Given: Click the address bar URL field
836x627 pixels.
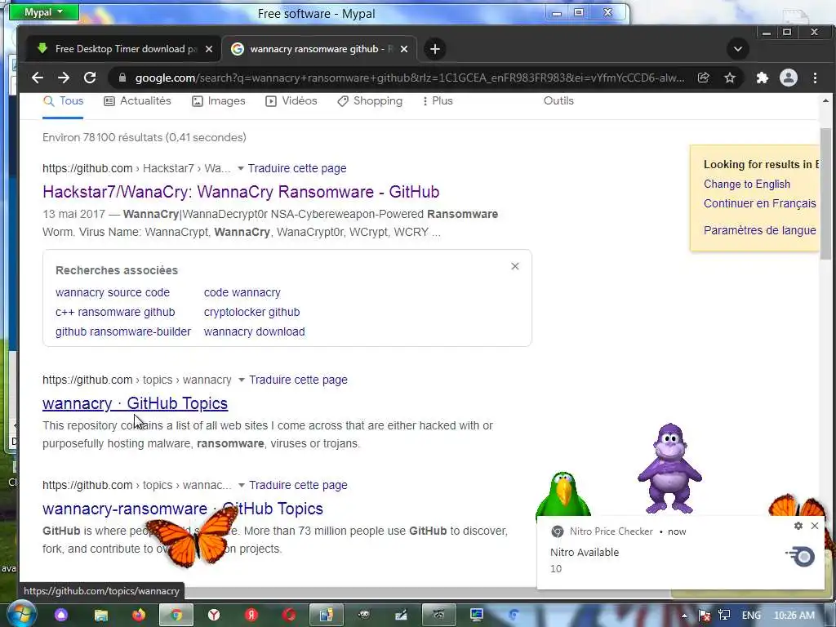Looking at the screenshot, I should click(x=410, y=78).
